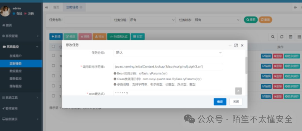The height and width of the screenshot is (131, 302).
Task: Click the admin username text
Action: click(x=17, y=8)
